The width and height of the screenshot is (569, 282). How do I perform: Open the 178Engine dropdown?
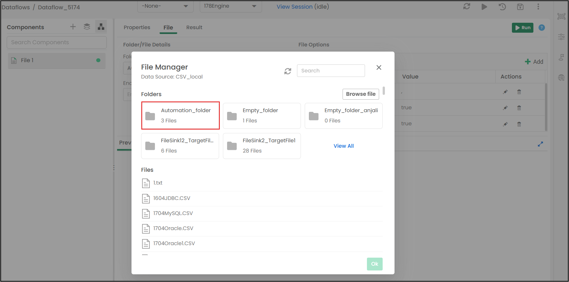click(230, 6)
